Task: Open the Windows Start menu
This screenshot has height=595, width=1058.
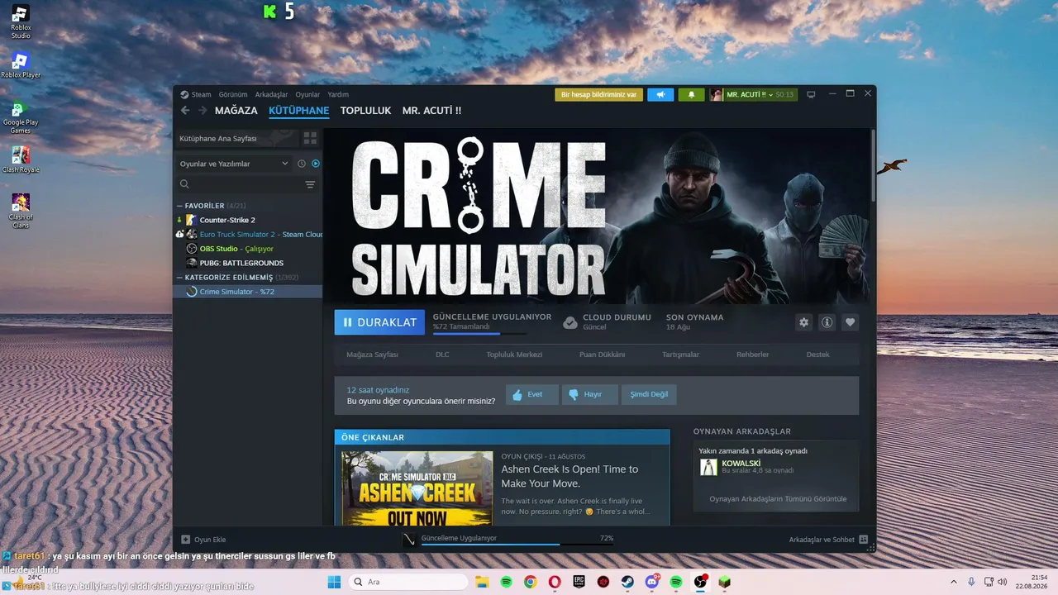Action: [334, 582]
